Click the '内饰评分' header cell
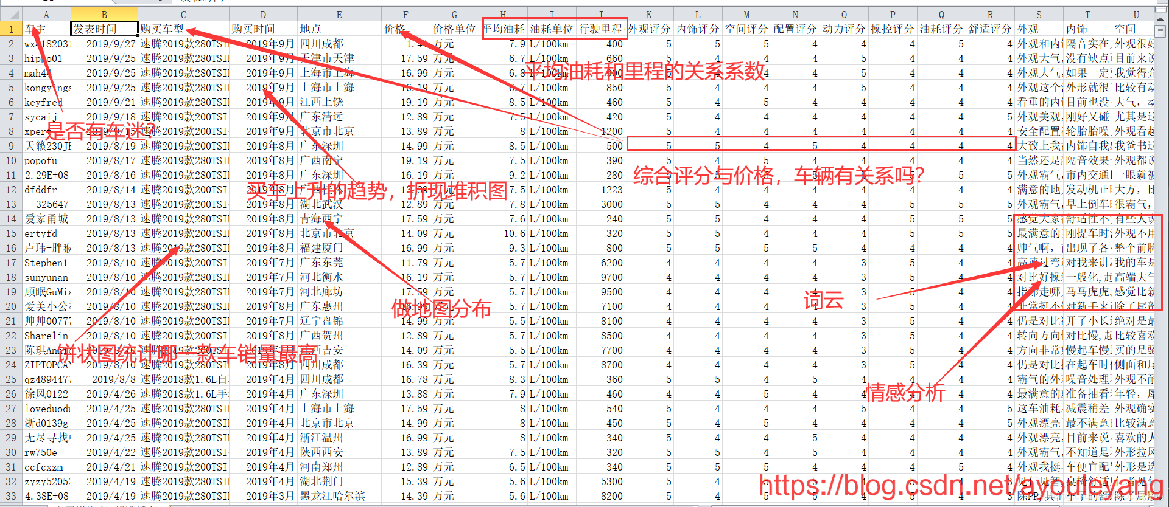The height and width of the screenshot is (507, 1169). 698,29
